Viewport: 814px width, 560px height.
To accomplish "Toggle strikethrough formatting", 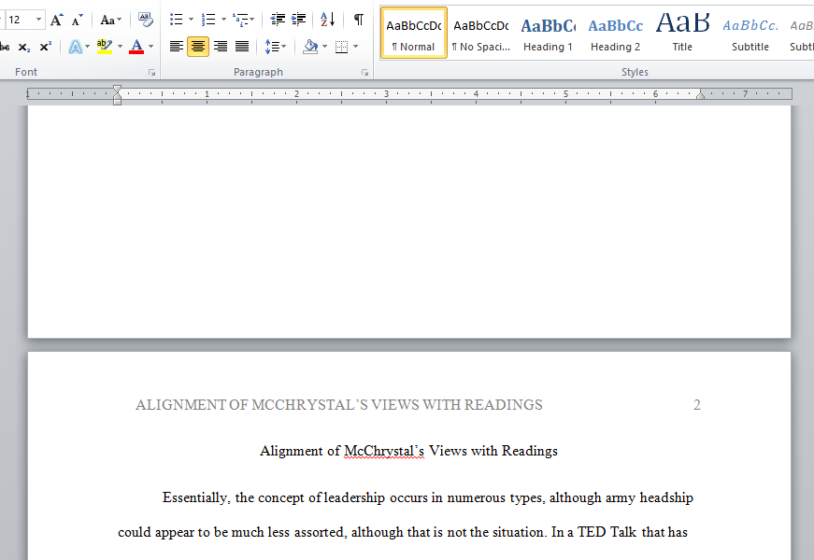I will 5,47.
